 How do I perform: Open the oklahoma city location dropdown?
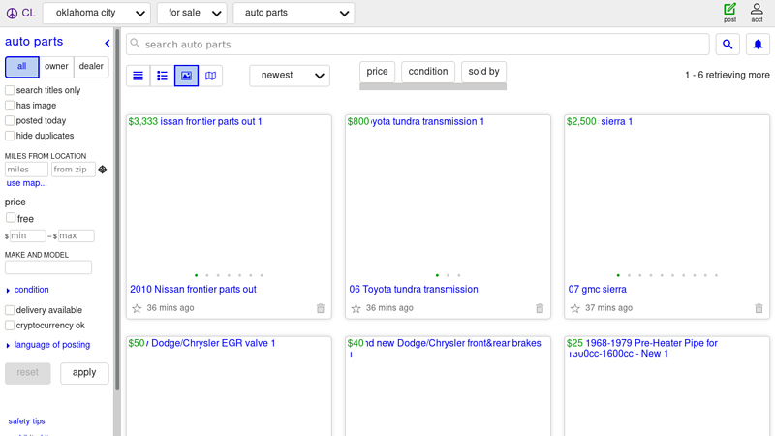click(x=96, y=14)
